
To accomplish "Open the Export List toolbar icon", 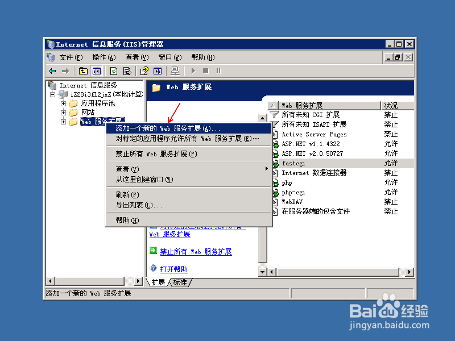I will point(127,70).
